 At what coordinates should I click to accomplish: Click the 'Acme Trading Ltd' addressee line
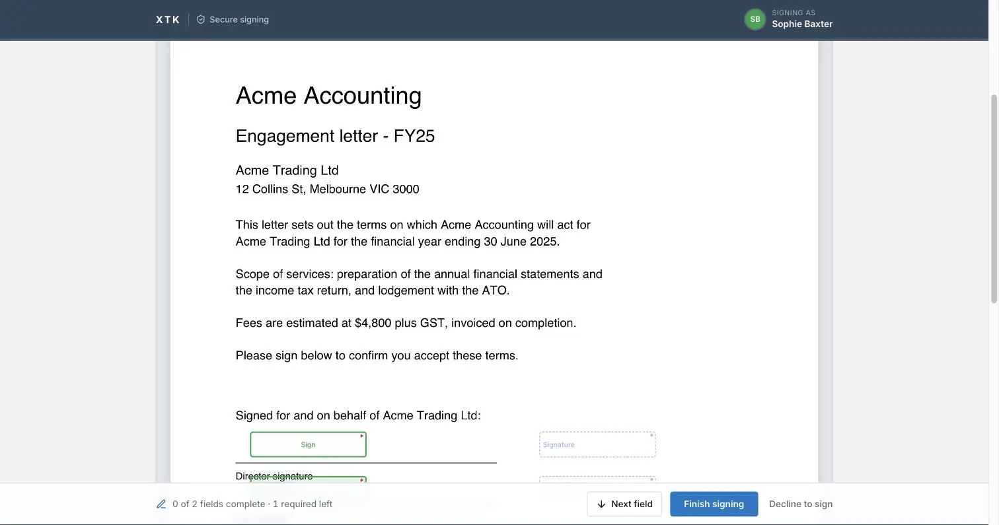tap(287, 170)
